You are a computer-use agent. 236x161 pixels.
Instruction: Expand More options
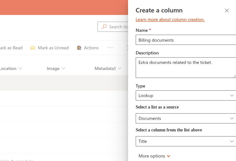154,156
